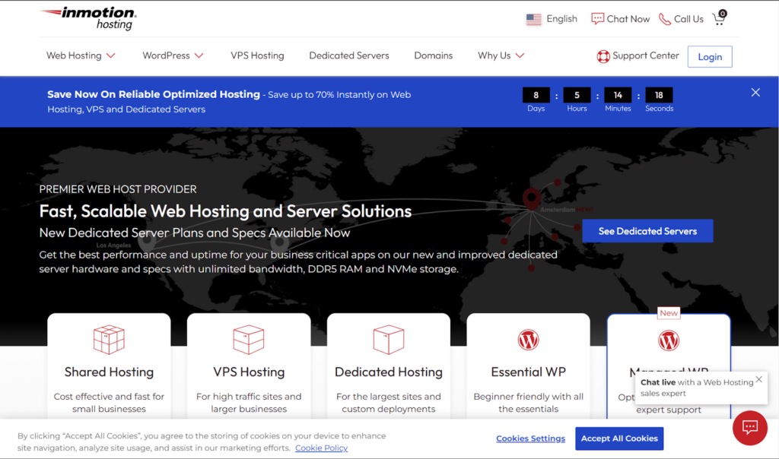Click the Login button
This screenshot has width=779, height=459.
709,57
